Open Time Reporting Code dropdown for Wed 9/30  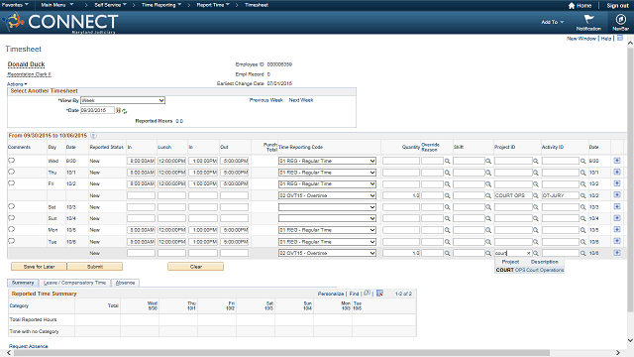tap(327, 161)
